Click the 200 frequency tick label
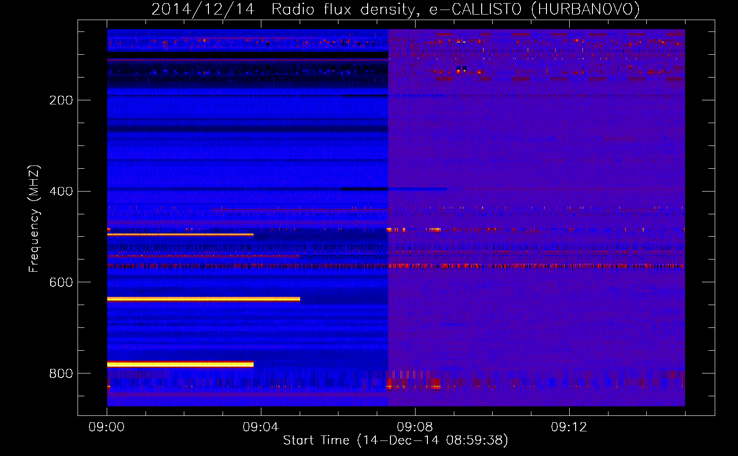 61,100
